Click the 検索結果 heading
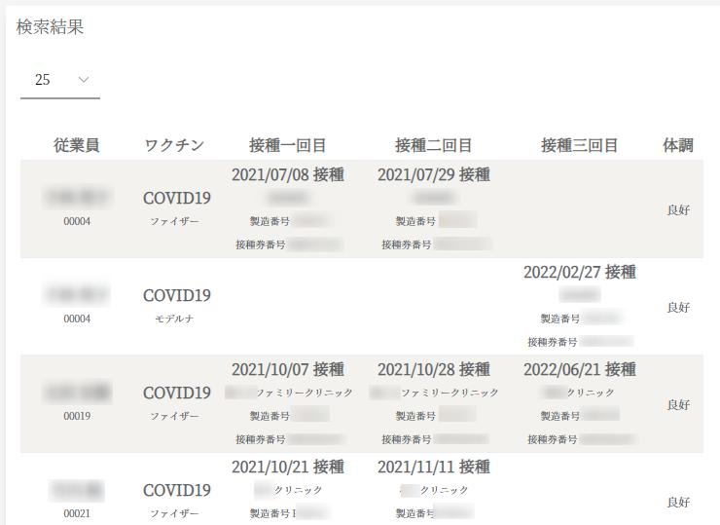This screenshot has width=720, height=525. (x=50, y=27)
